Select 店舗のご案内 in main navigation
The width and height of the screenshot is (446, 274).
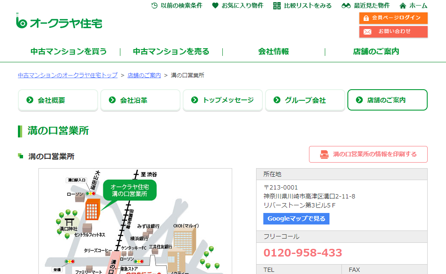tap(376, 52)
